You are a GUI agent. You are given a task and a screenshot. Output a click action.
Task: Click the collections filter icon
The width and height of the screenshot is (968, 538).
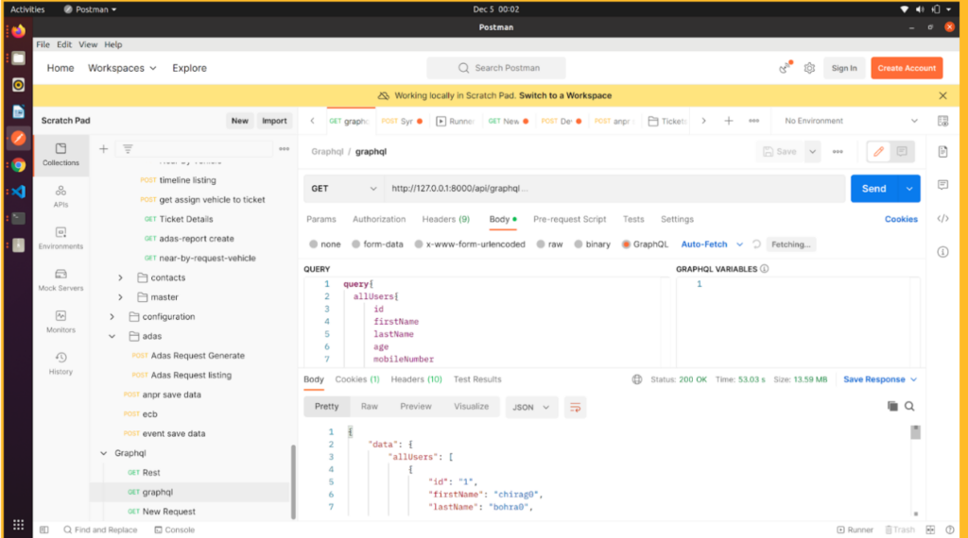coord(128,148)
